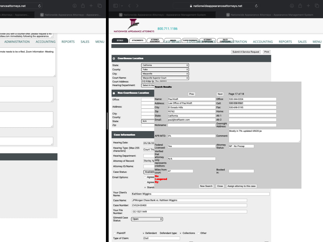This screenshot has width=323, height=242.
Task: Add a new tab in the left Safari window
Action: pyautogui.click(x=91, y=6)
